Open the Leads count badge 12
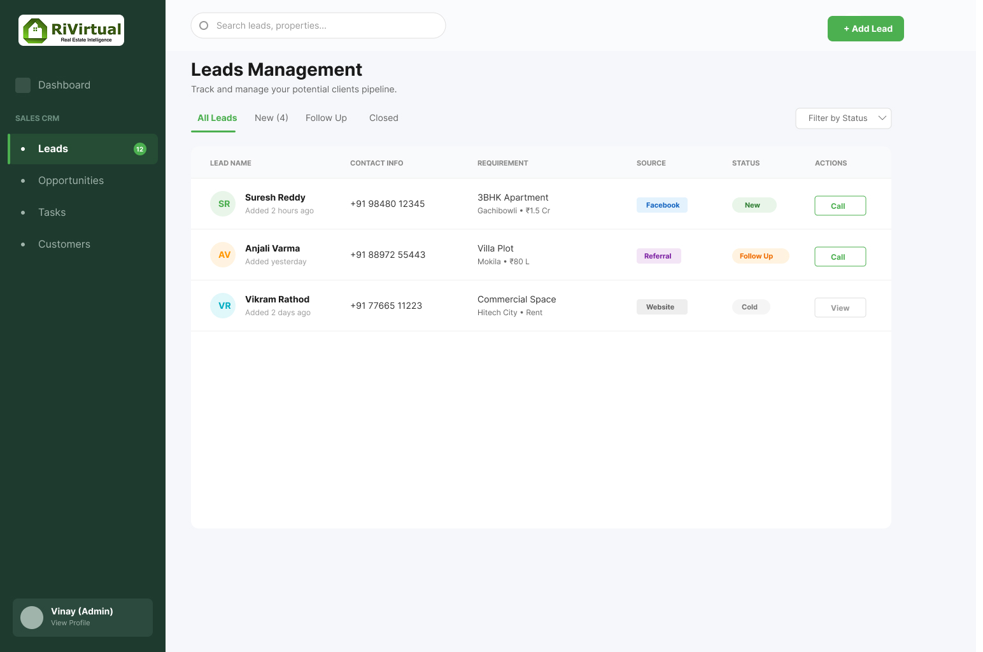 (140, 149)
